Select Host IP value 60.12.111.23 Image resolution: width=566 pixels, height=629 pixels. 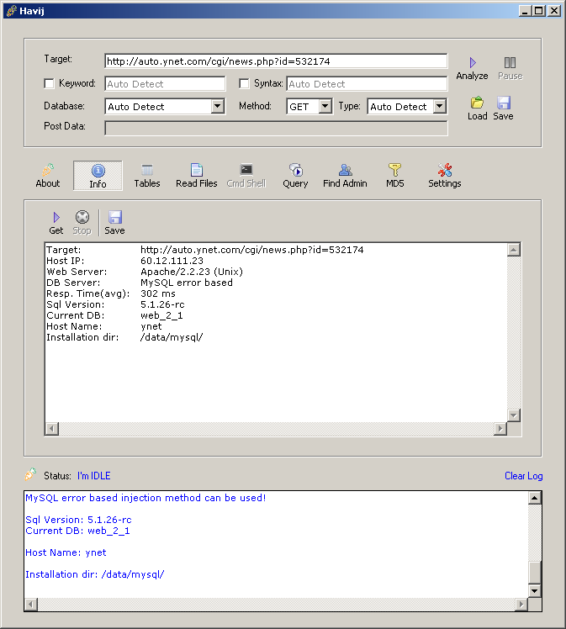point(172,261)
